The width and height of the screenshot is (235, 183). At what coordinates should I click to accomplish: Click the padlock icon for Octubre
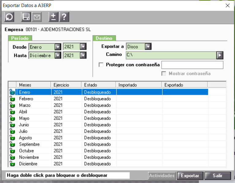12,151
